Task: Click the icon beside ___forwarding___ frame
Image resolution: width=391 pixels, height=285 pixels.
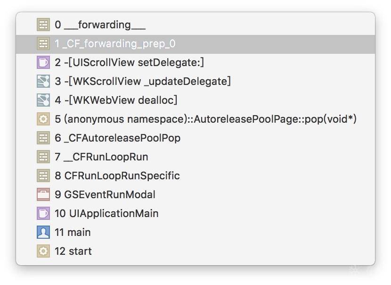Action: (43, 25)
